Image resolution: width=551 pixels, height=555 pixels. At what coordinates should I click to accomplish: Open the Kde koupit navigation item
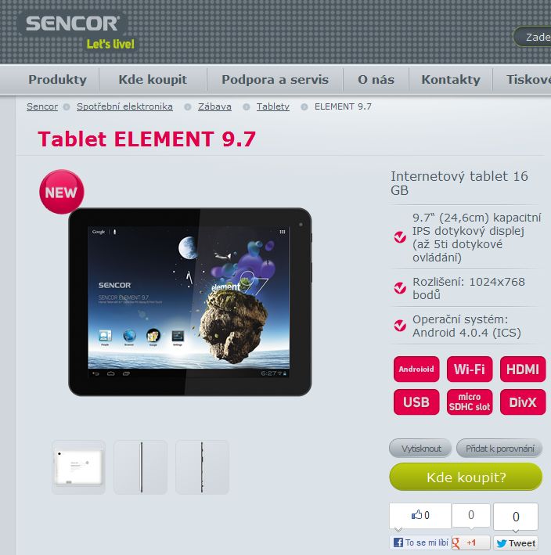coord(153,80)
